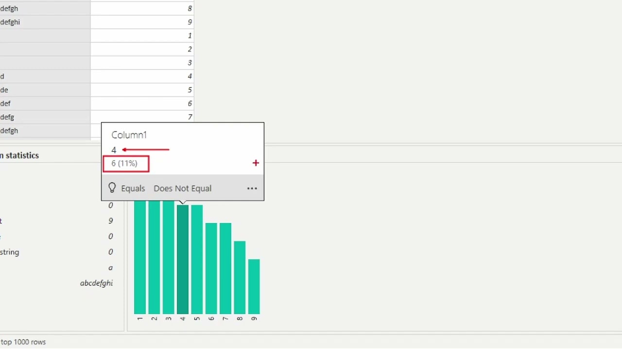Select the chart bar labeled 6
The image size is (622, 349).
(211, 269)
